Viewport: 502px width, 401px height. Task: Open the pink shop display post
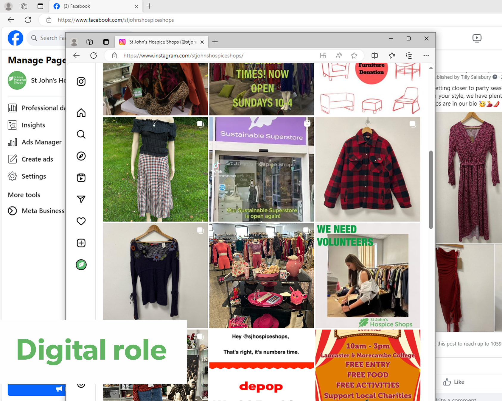tap(261, 276)
